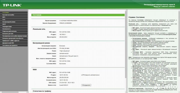Open Системные инструменты in the sidebar
Viewport: 180px width, 93px height.
pyautogui.click(x=14, y=45)
